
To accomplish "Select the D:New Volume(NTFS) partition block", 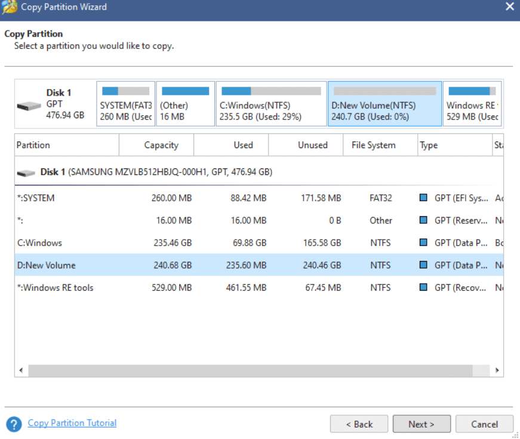I will point(384,104).
